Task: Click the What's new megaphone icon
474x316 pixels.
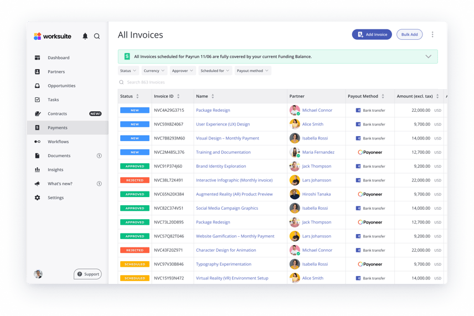Action: point(37,184)
